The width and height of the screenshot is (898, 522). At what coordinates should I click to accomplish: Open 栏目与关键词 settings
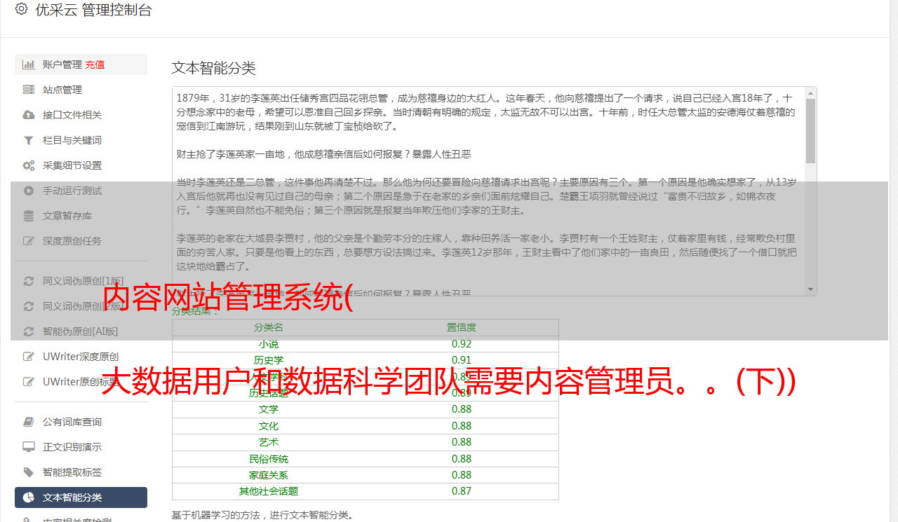tap(81, 140)
